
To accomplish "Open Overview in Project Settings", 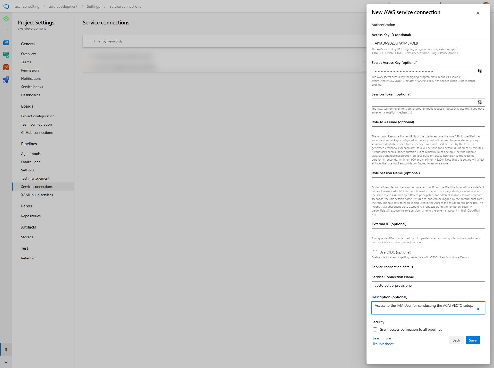I will click(x=28, y=54).
